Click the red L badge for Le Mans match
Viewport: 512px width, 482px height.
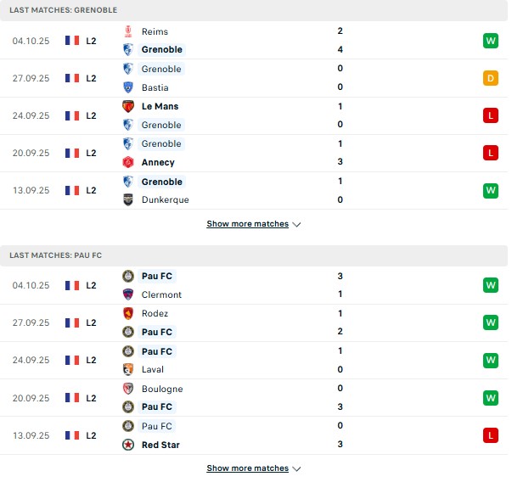tap(490, 115)
